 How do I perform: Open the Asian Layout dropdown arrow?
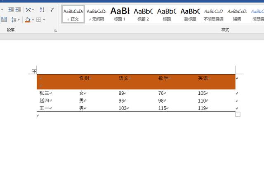point(33,10)
